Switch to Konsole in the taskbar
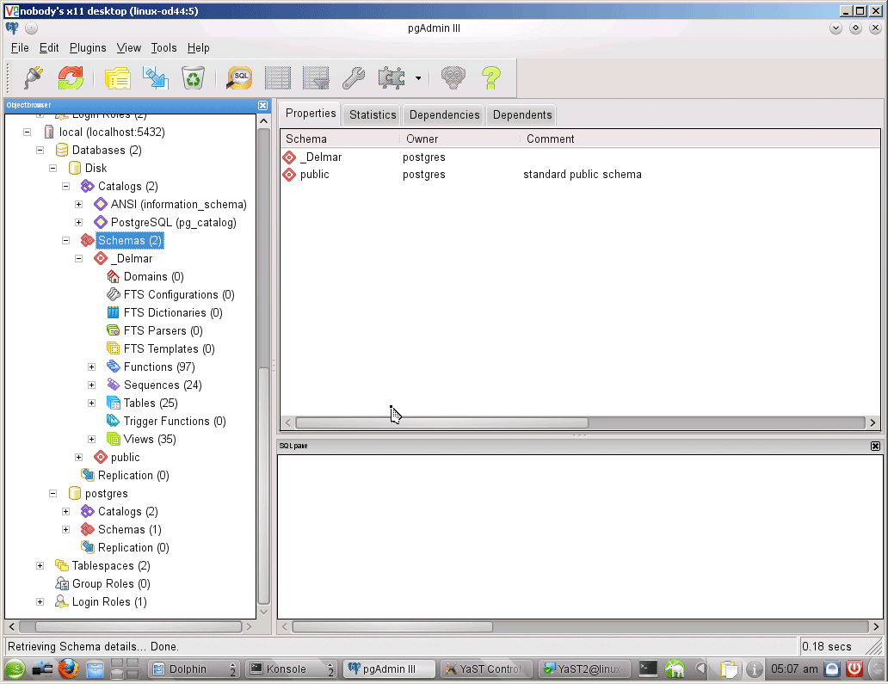Screen dimensions: 888x684 pos(291,669)
